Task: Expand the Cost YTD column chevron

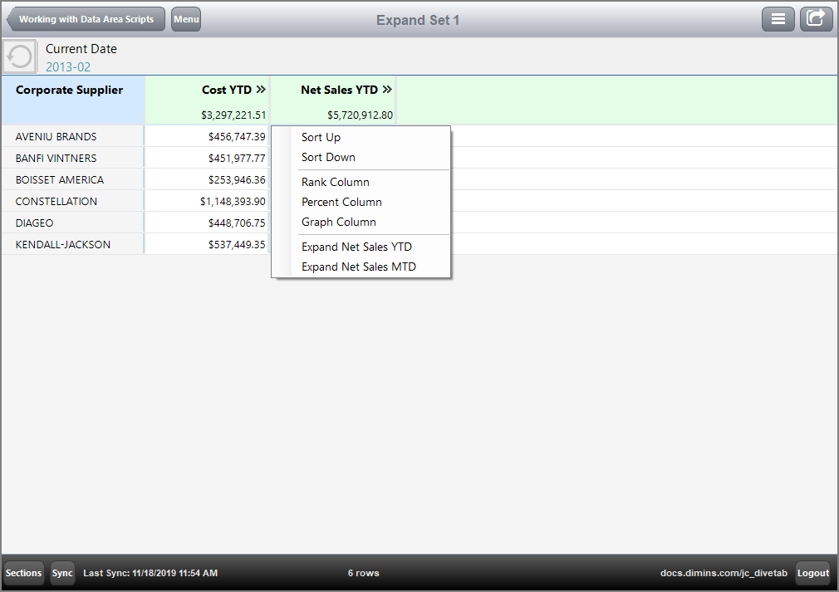Action: [260, 89]
